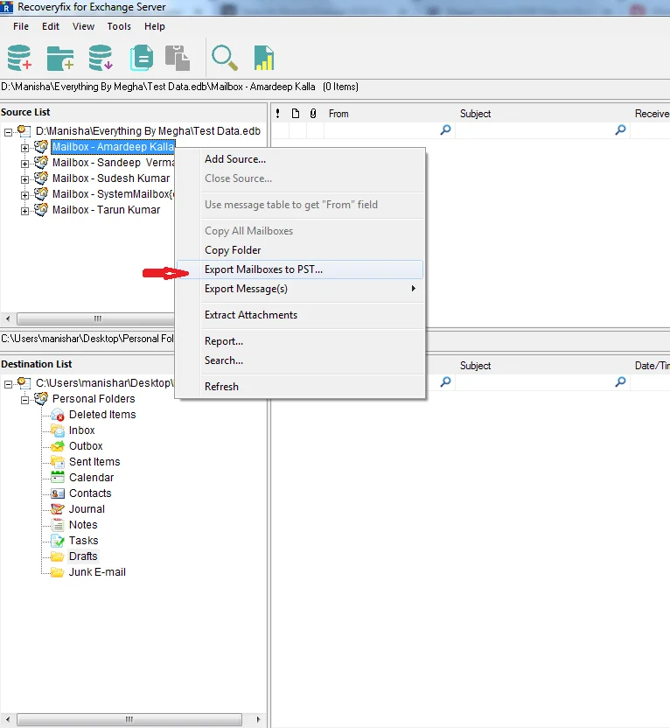The width and height of the screenshot is (670, 728).
Task: Open the Tools menu
Action: coord(119,26)
